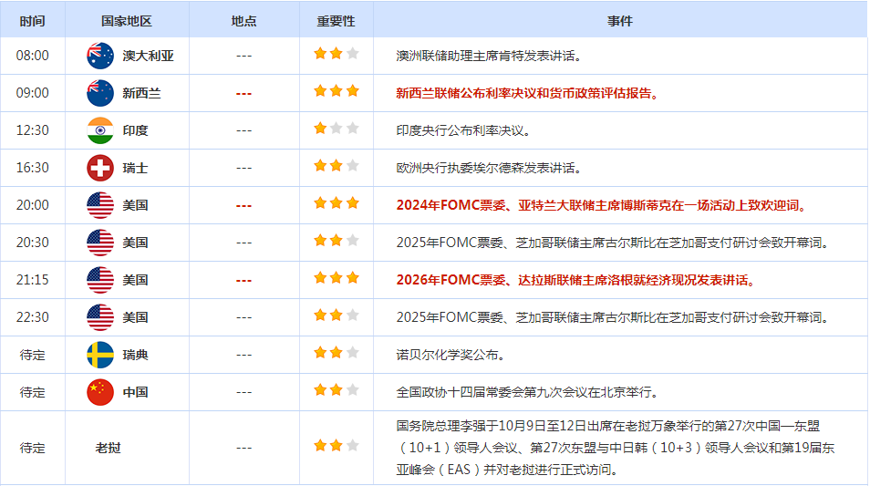This screenshot has width=870, height=486.
Task: Click the US flag in the 20:00 row
Action: tap(100, 205)
